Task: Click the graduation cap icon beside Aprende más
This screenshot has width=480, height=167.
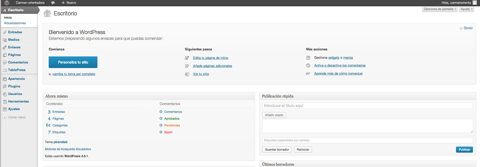Action: [308, 74]
